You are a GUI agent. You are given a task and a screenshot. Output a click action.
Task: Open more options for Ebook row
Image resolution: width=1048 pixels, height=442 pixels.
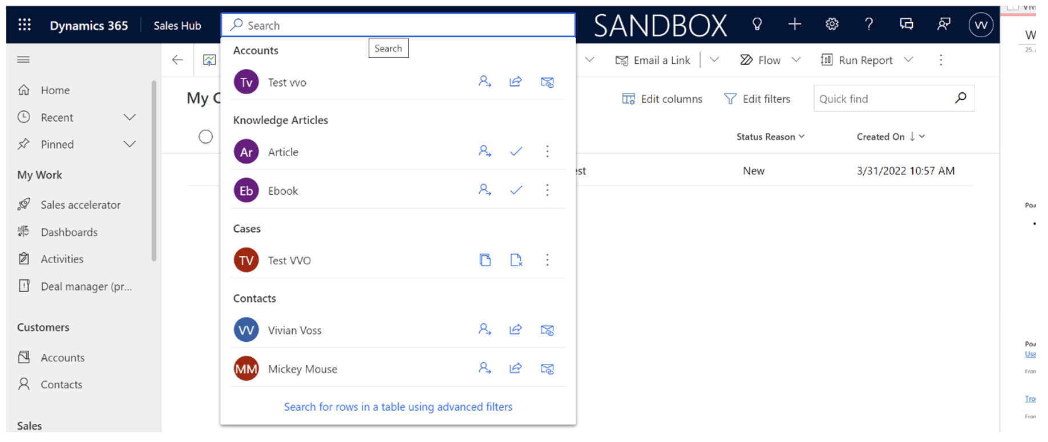pyautogui.click(x=547, y=190)
